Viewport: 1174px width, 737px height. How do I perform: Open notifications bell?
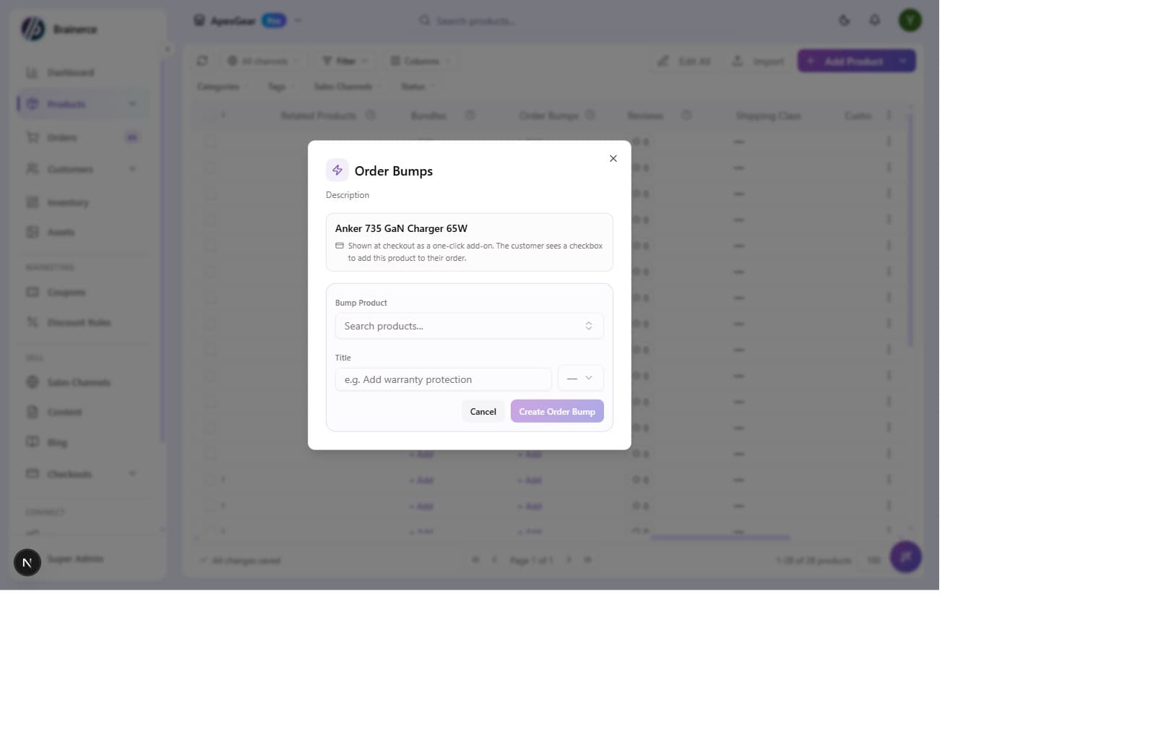875,20
